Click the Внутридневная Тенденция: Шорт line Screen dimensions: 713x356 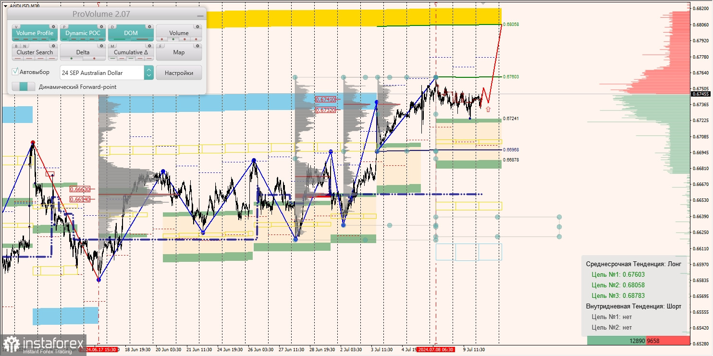(634, 307)
